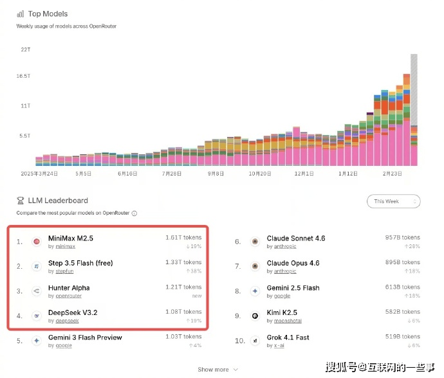Open the x-ai author link
This screenshot has width=444, height=378.
pos(279,345)
